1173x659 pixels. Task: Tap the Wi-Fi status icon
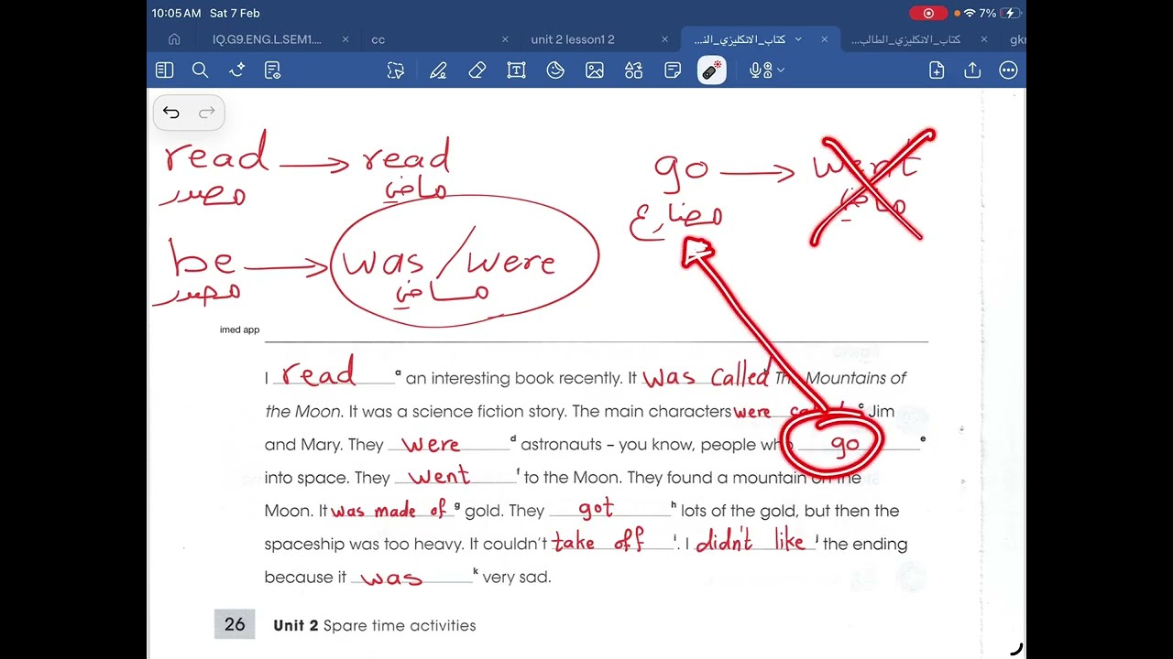pos(970,13)
